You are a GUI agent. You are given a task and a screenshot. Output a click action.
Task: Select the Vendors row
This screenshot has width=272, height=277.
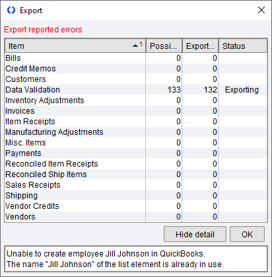point(136,217)
